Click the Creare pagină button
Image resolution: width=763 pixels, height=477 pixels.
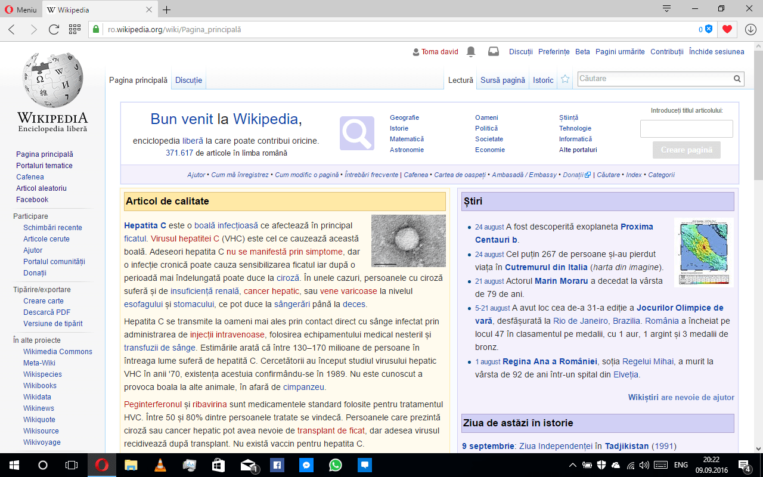pos(686,150)
